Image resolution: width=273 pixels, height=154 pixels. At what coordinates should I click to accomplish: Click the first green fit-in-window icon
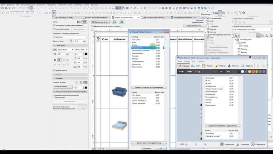coord(114,22)
